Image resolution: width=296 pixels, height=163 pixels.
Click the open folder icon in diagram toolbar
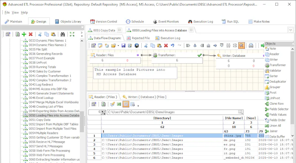[113, 45]
